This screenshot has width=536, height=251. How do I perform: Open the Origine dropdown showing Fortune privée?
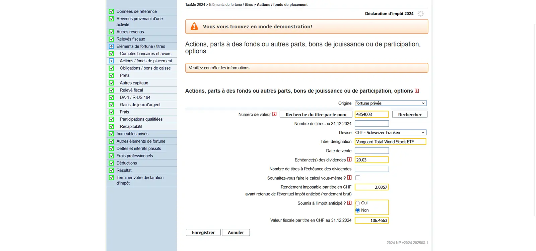click(x=390, y=103)
